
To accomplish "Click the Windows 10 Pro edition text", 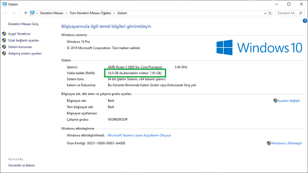I will coord(78,42).
